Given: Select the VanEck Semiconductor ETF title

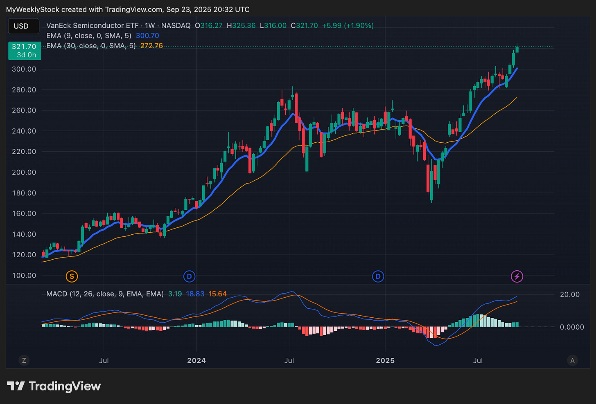Looking at the screenshot, I should (93, 25).
